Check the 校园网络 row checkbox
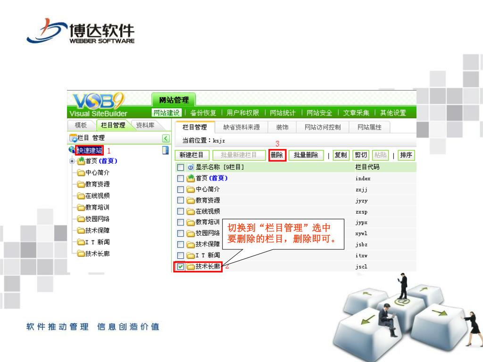 click(x=181, y=233)
